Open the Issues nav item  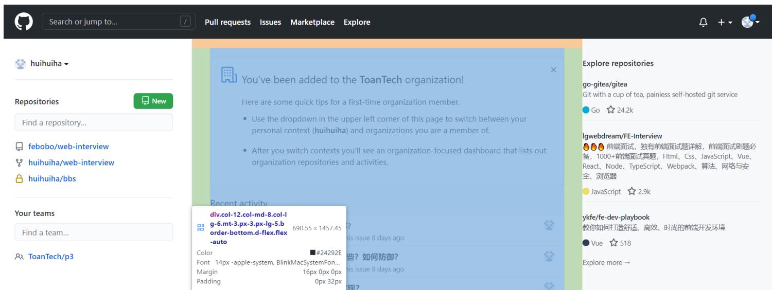[x=270, y=22]
